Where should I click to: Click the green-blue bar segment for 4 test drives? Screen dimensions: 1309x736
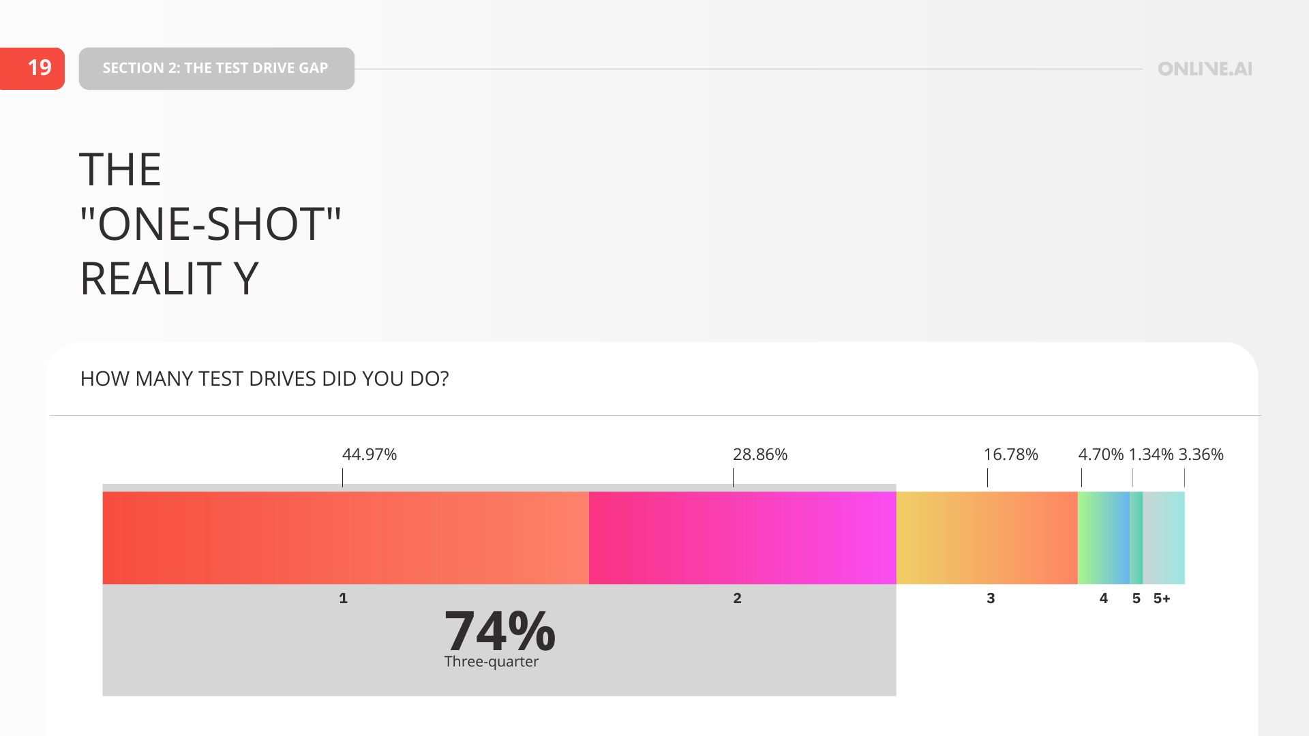tap(1103, 538)
